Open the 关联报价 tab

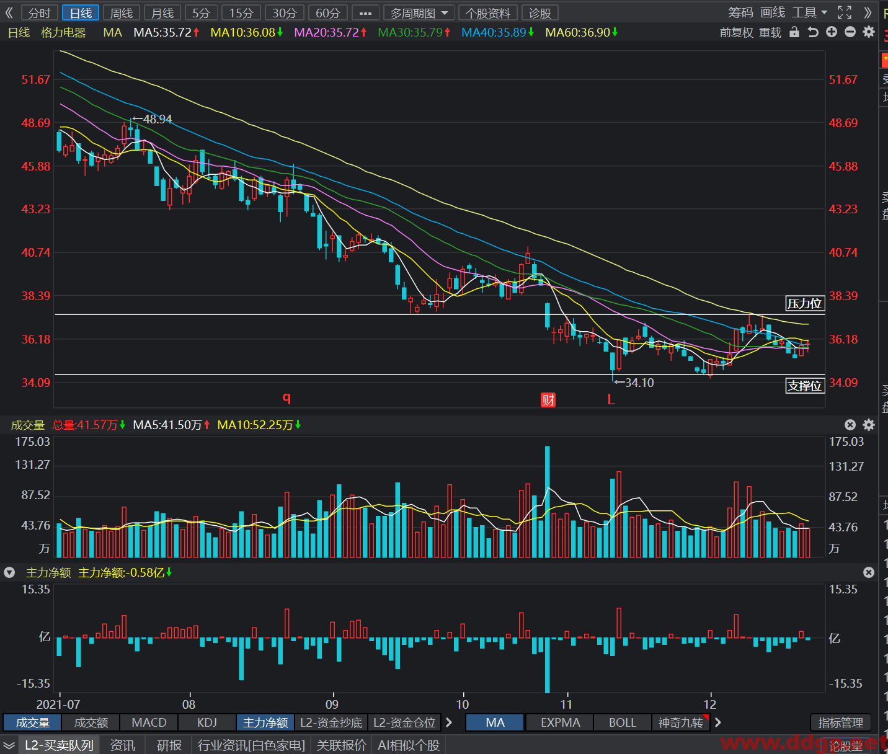tap(341, 745)
